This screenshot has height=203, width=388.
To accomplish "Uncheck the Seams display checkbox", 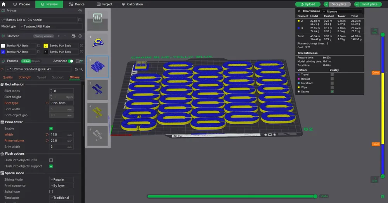I will point(332,92).
